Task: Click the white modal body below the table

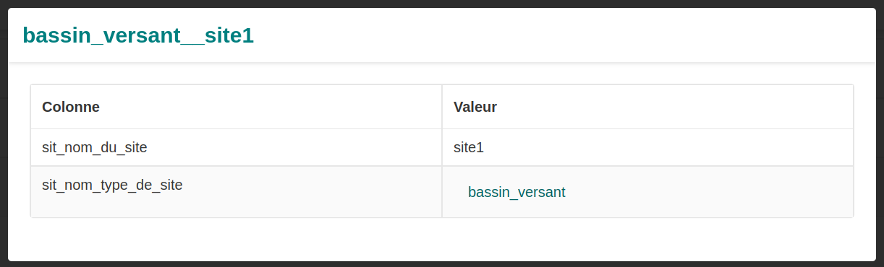Action: coord(442,239)
